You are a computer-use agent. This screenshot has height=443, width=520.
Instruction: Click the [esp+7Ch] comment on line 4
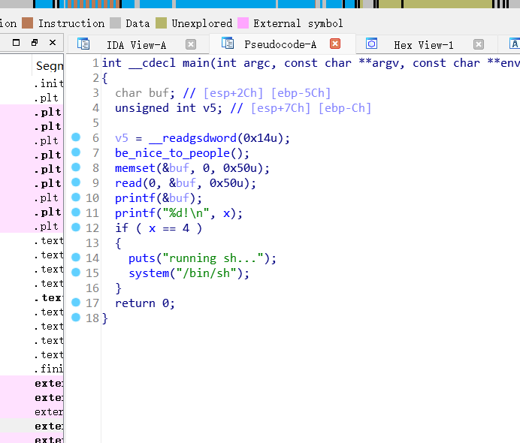coord(280,108)
